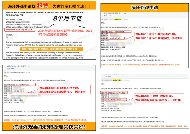Click 国际公布日: 2024年11月22日

click(x=14, y=103)
